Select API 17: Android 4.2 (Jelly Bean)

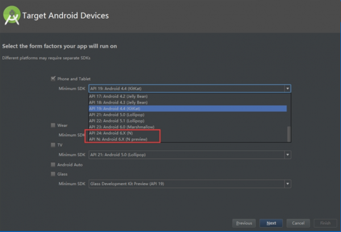coord(117,96)
